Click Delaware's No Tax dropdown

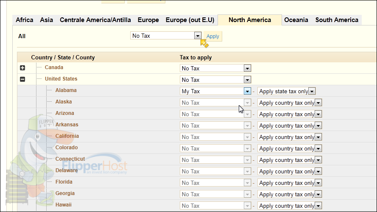[215, 171]
